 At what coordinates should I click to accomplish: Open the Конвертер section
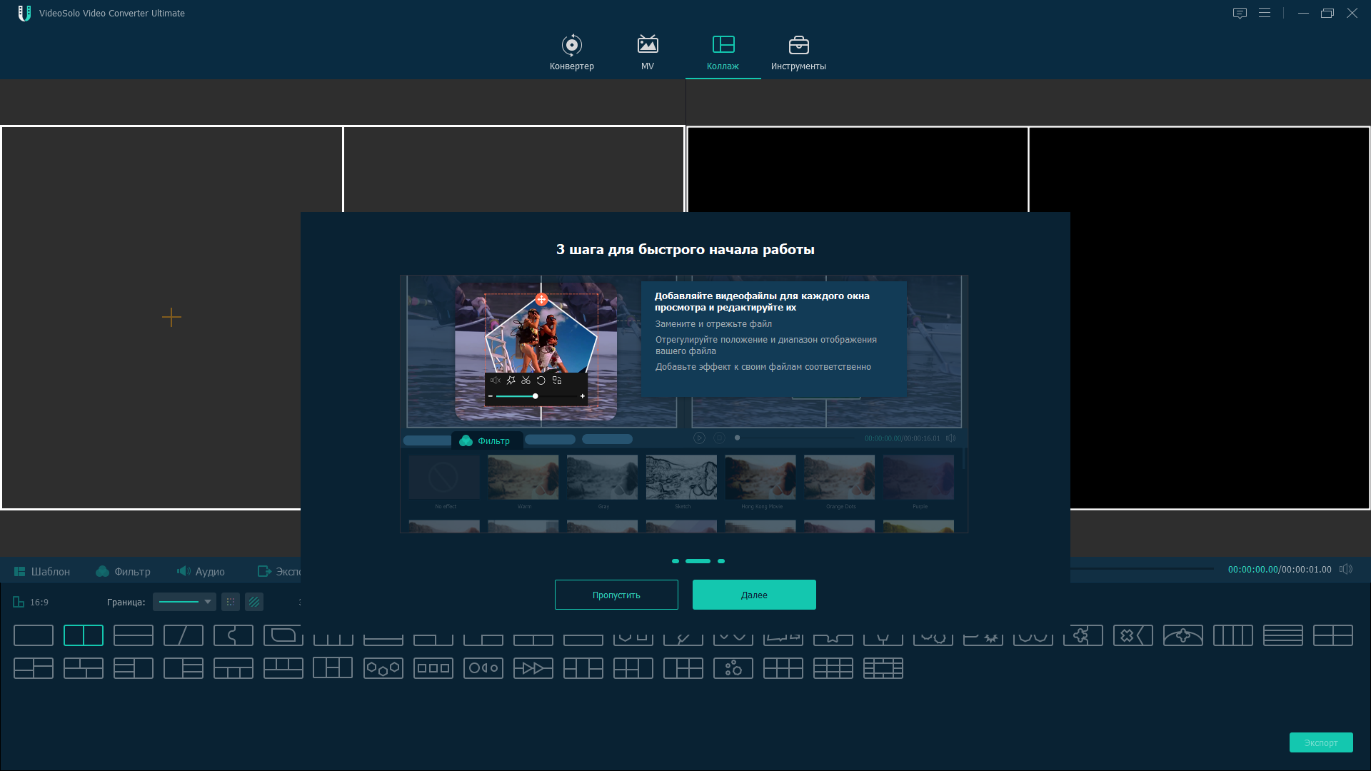pos(571,53)
